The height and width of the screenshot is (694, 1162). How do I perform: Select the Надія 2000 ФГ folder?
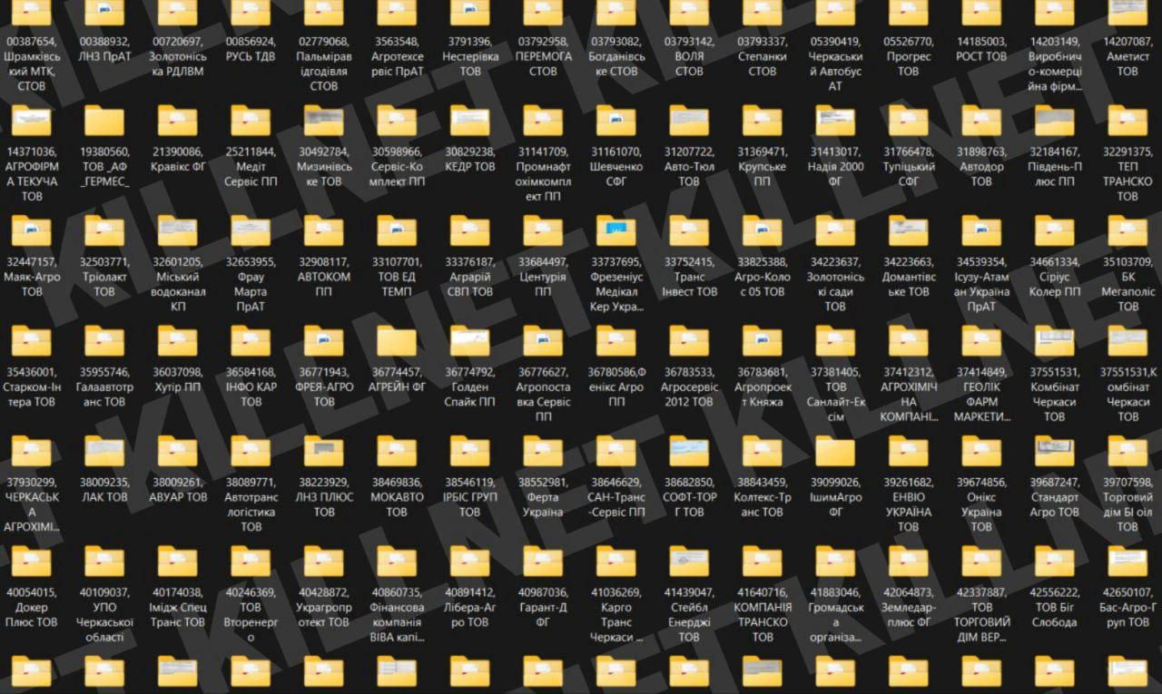pos(835,121)
